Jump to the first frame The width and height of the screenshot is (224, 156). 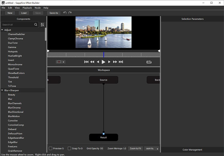86,62
